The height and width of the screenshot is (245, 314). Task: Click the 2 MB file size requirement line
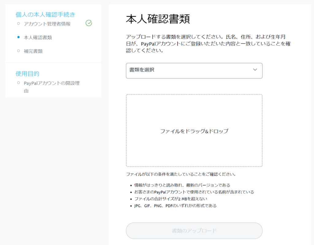click(170, 199)
